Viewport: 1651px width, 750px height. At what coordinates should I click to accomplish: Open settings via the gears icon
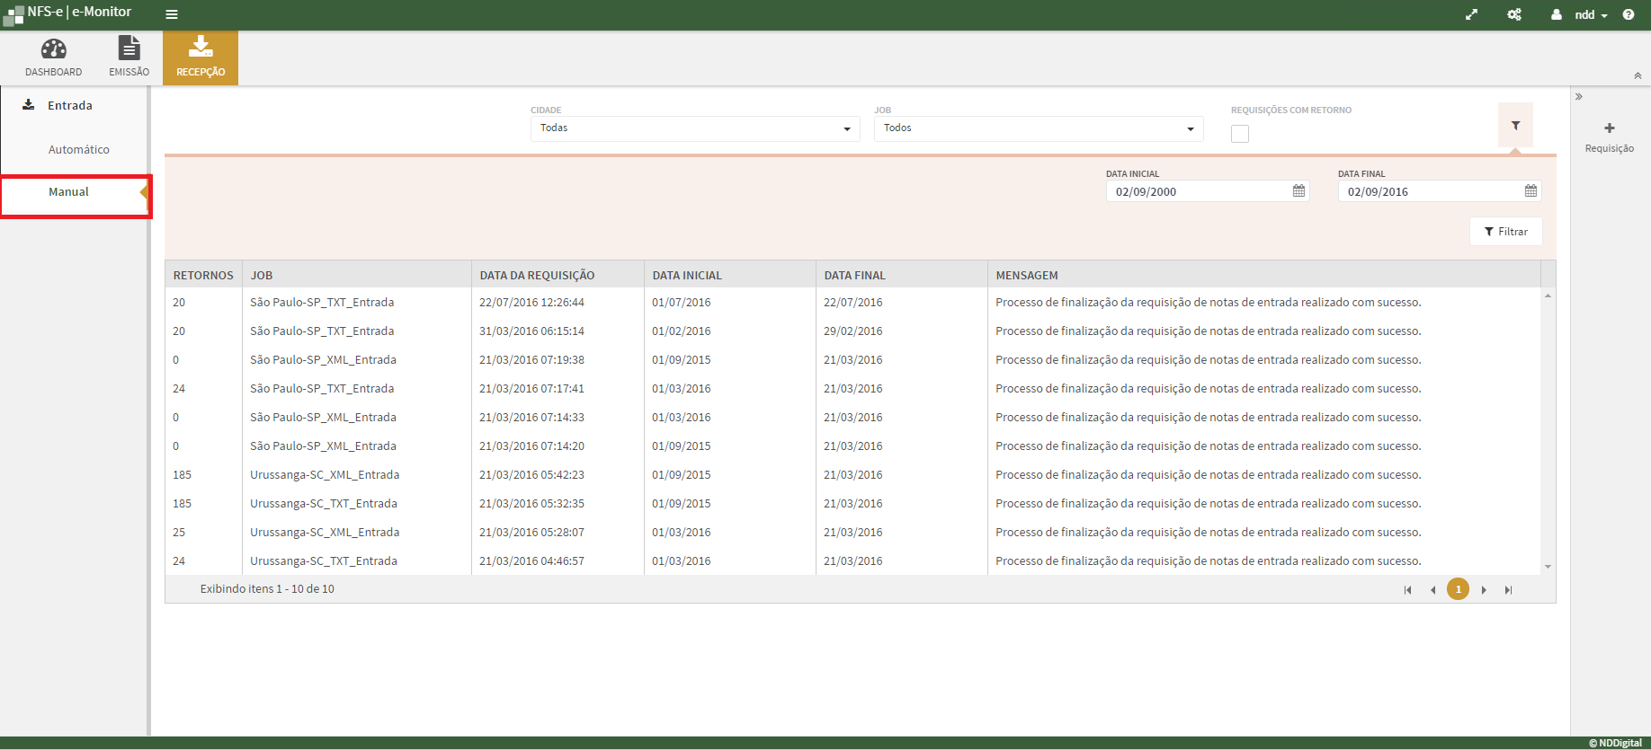tap(1514, 14)
